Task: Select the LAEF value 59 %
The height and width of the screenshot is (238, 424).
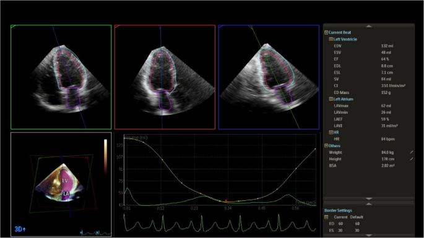Action: 385,119
